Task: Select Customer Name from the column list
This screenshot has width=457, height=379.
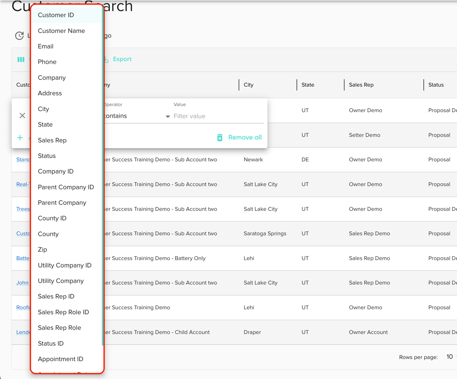Action: pyautogui.click(x=67, y=31)
